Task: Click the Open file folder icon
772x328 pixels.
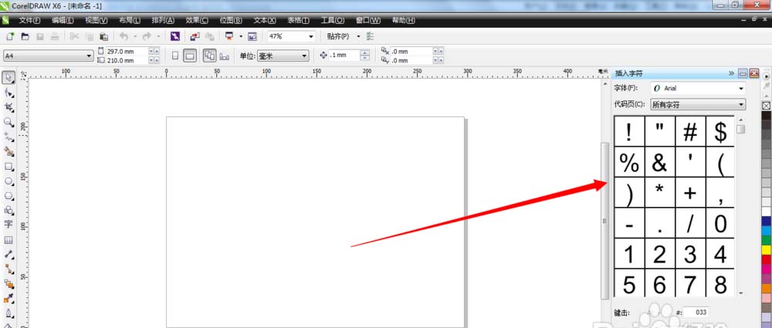Action: [25, 36]
